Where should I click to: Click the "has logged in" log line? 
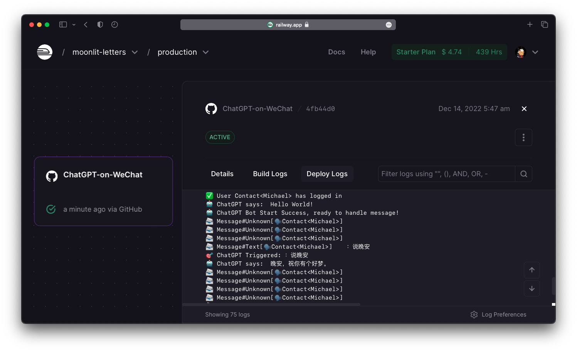274,196
